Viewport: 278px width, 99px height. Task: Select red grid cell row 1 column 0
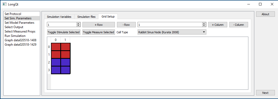(x=56, y=55)
